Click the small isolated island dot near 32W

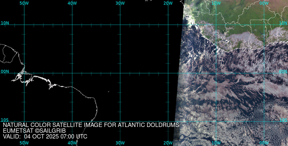click(x=109, y=92)
